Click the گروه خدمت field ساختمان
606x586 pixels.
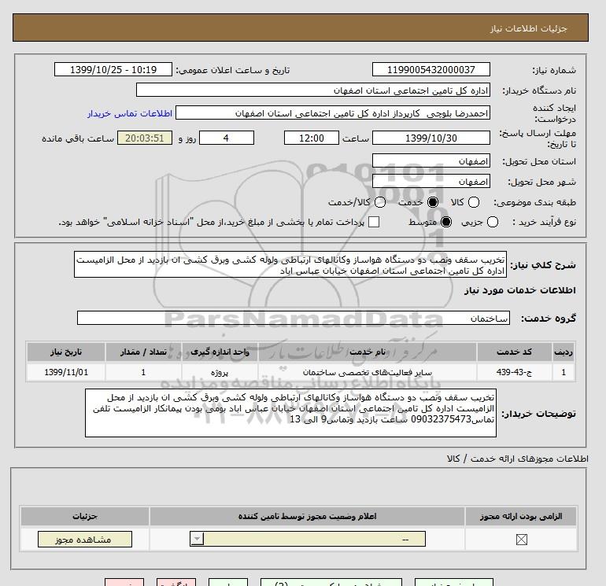pyautogui.click(x=294, y=318)
